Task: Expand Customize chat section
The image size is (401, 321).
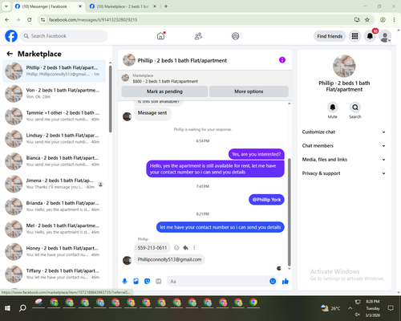Action: (344, 132)
